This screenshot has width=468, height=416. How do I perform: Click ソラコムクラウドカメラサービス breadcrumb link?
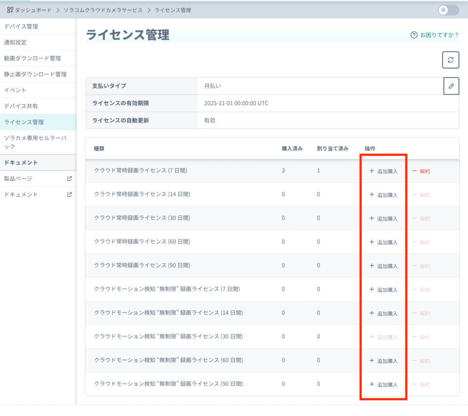click(103, 10)
